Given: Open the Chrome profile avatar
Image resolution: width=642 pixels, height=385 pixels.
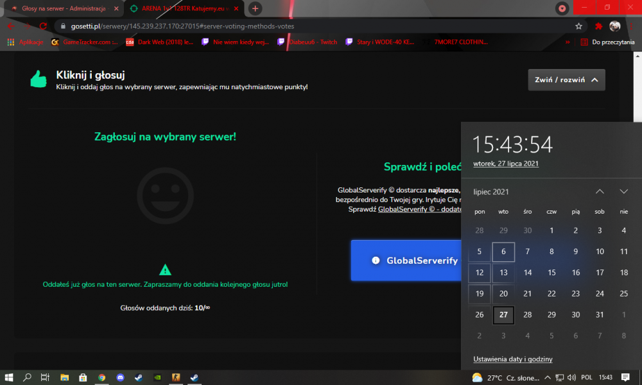Looking at the screenshot, I should pyautogui.click(x=614, y=26).
